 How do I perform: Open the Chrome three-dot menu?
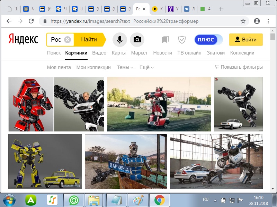tap(268, 21)
